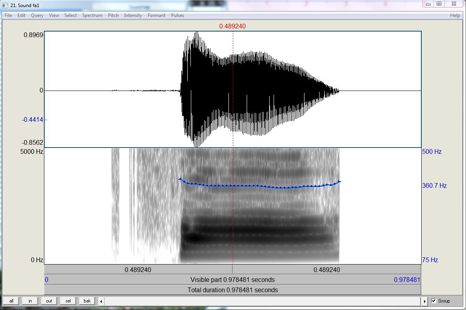Open the Query menu

37,15
